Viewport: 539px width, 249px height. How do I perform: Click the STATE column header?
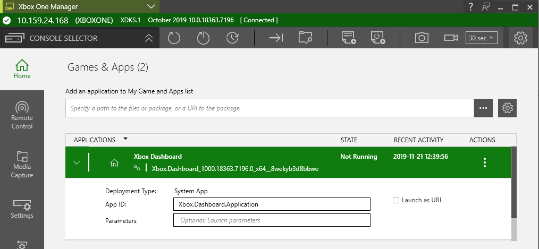tap(349, 140)
